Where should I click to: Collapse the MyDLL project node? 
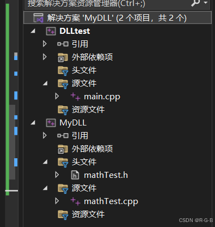(x=33, y=123)
